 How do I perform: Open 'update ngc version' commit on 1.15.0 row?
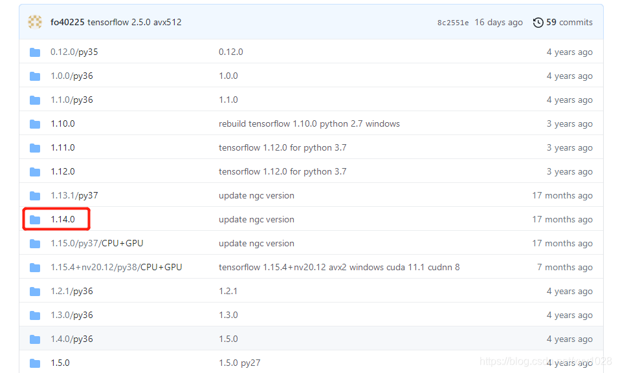[256, 244]
